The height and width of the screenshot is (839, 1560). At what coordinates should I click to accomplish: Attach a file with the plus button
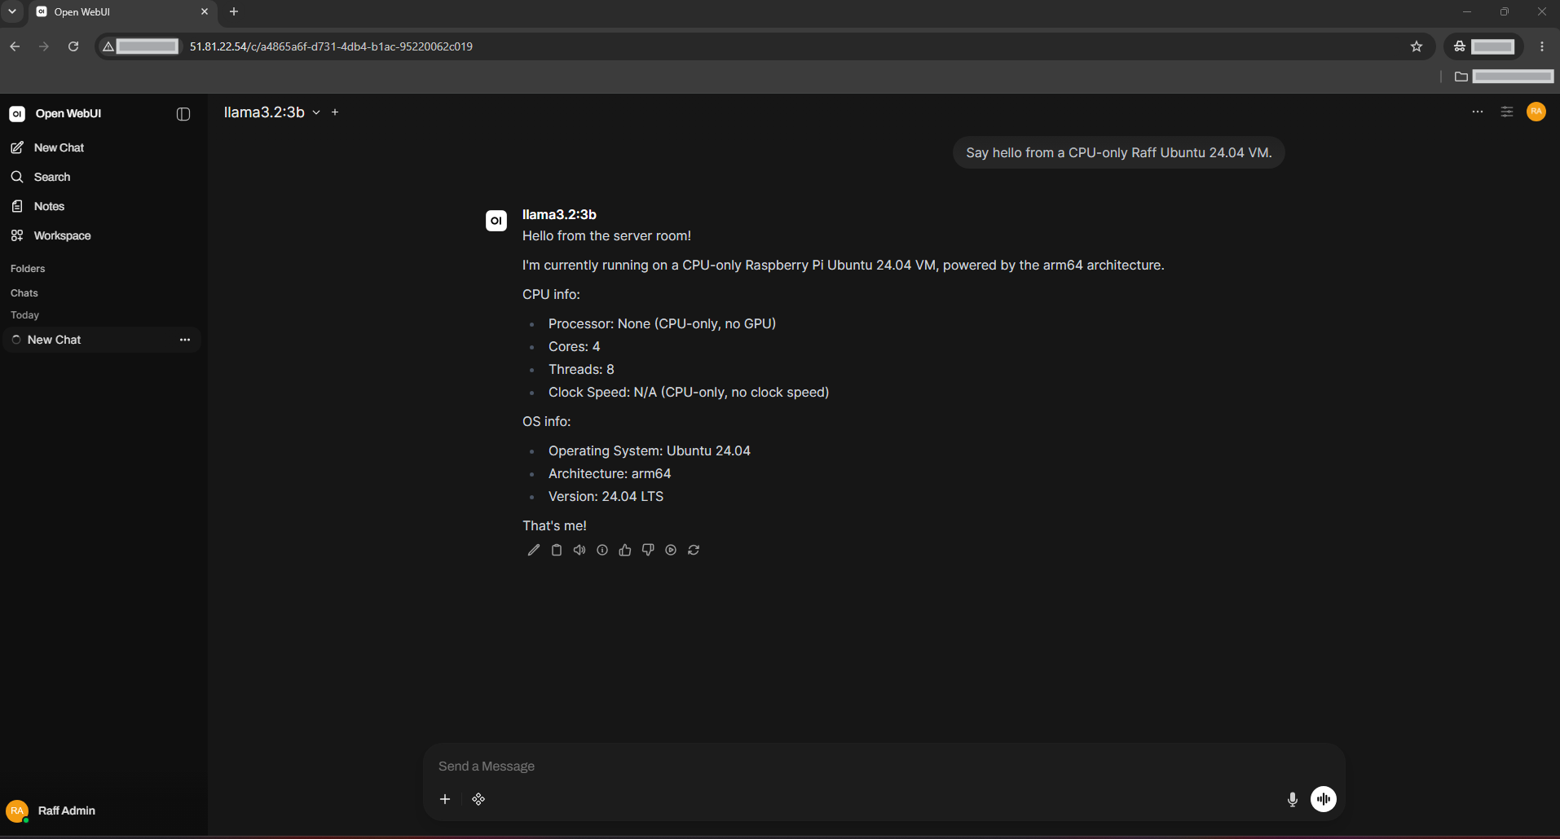(445, 799)
